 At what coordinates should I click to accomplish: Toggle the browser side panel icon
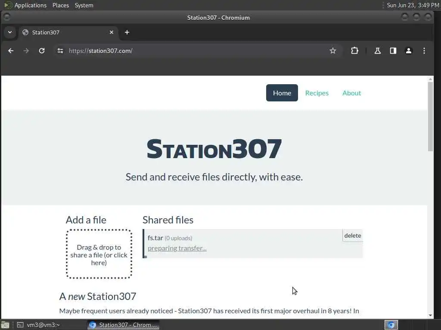coord(393,51)
